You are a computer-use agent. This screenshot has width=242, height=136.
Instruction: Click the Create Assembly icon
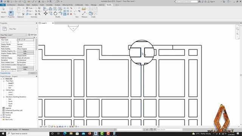coord(91,14)
